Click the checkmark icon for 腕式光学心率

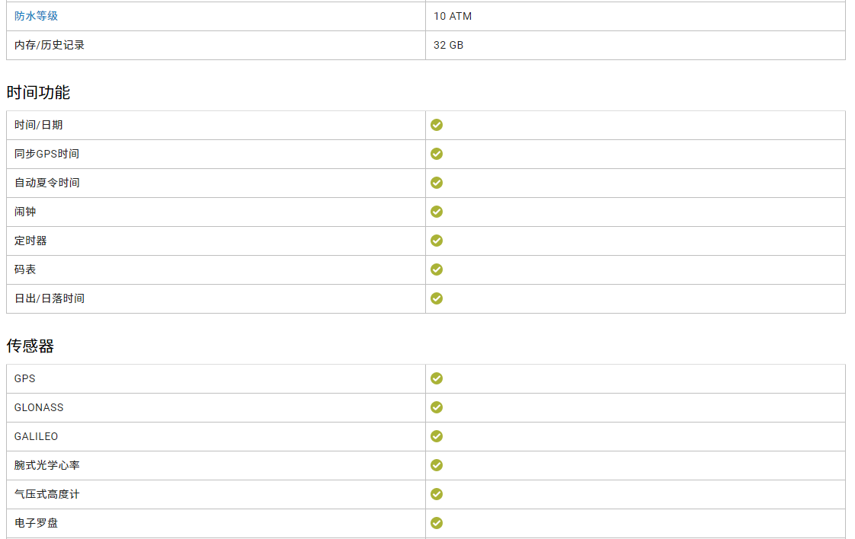(x=437, y=465)
